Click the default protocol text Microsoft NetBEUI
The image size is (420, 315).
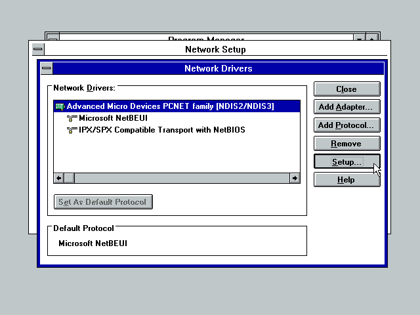[93, 243]
